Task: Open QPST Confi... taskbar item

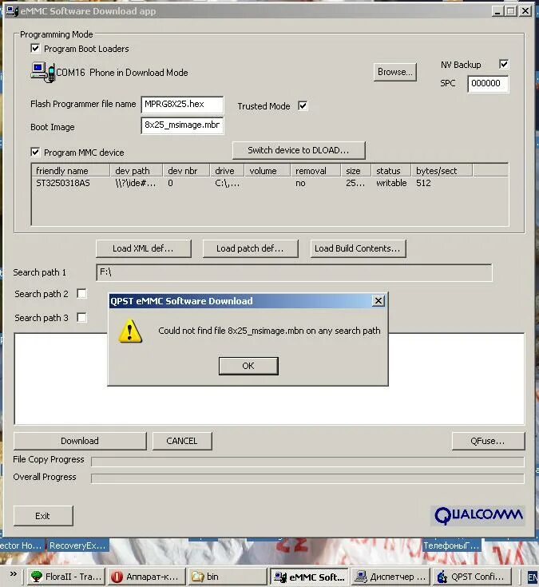Action: pyautogui.click(x=470, y=577)
